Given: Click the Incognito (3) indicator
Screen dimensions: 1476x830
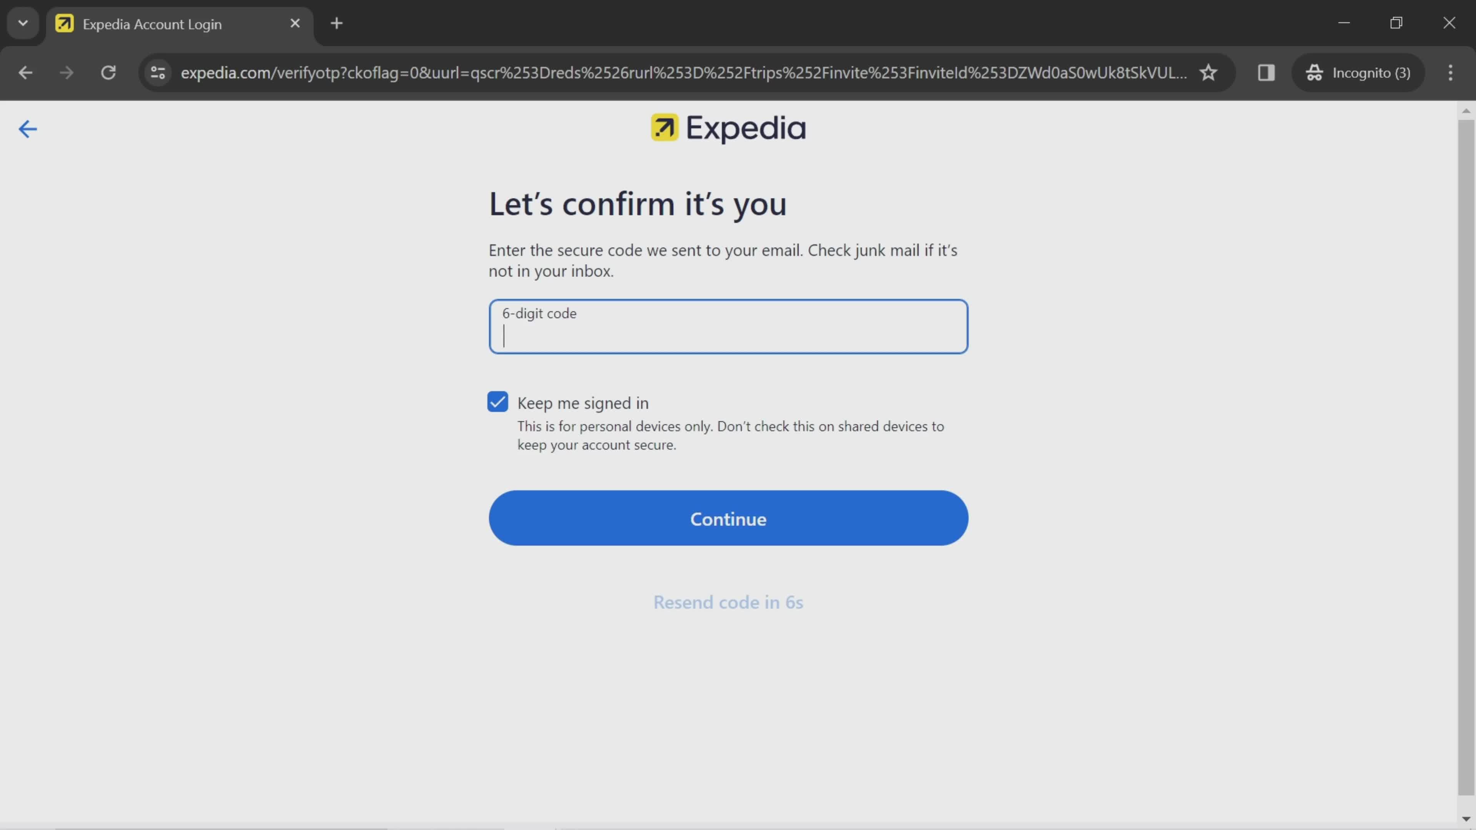Looking at the screenshot, I should click(x=1358, y=73).
